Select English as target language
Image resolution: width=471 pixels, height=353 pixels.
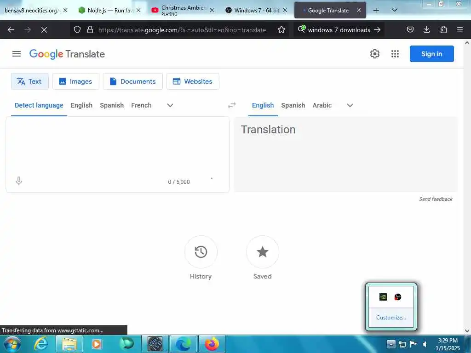point(263,105)
